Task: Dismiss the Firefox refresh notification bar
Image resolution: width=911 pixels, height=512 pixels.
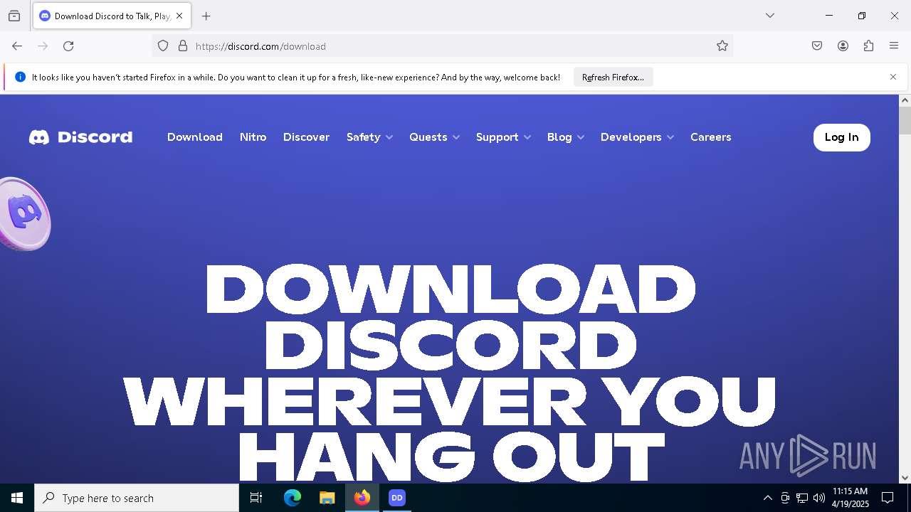Action: pyautogui.click(x=893, y=77)
